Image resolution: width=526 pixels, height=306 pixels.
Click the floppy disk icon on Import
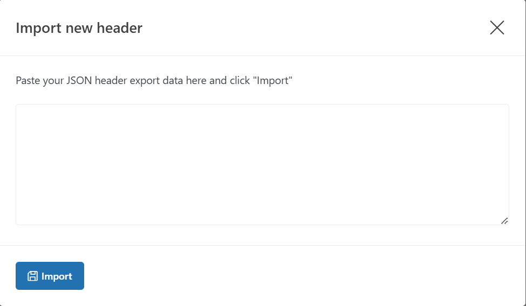pos(32,276)
